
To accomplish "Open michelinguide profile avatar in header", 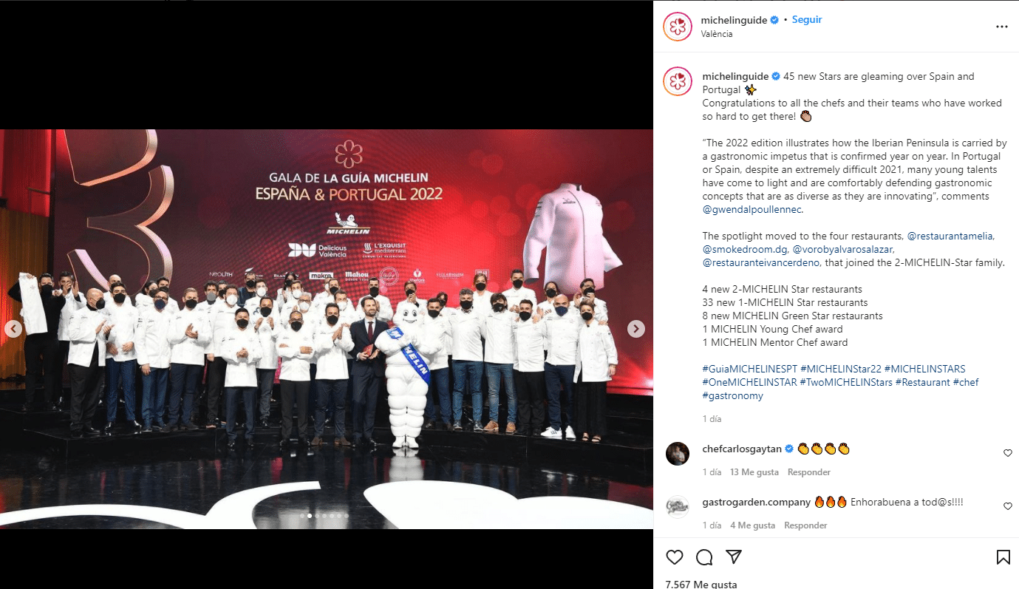I will (x=678, y=27).
